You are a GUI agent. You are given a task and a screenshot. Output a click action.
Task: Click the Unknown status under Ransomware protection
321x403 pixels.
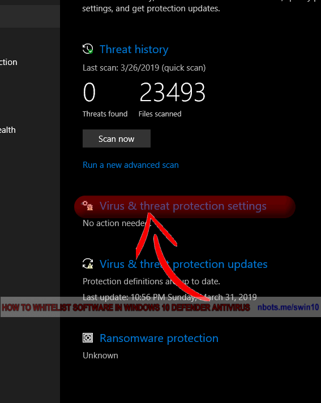(100, 356)
